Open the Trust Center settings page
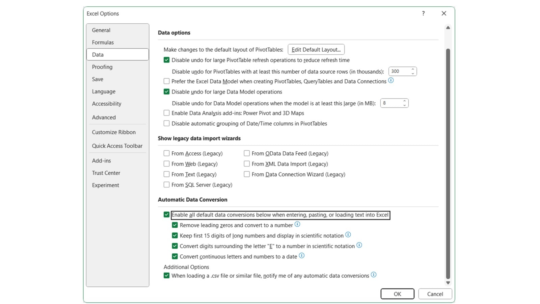Viewport: 540px width, 304px height. pos(106,173)
